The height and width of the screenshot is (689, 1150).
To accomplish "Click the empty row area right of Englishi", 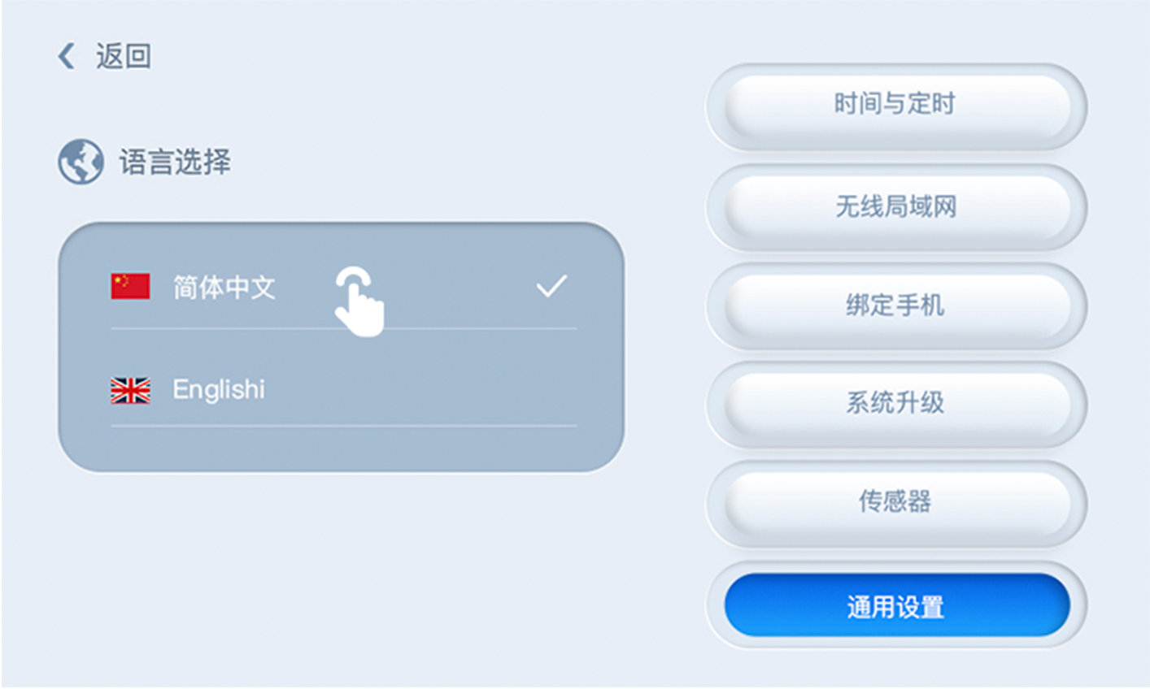I will [x=423, y=390].
